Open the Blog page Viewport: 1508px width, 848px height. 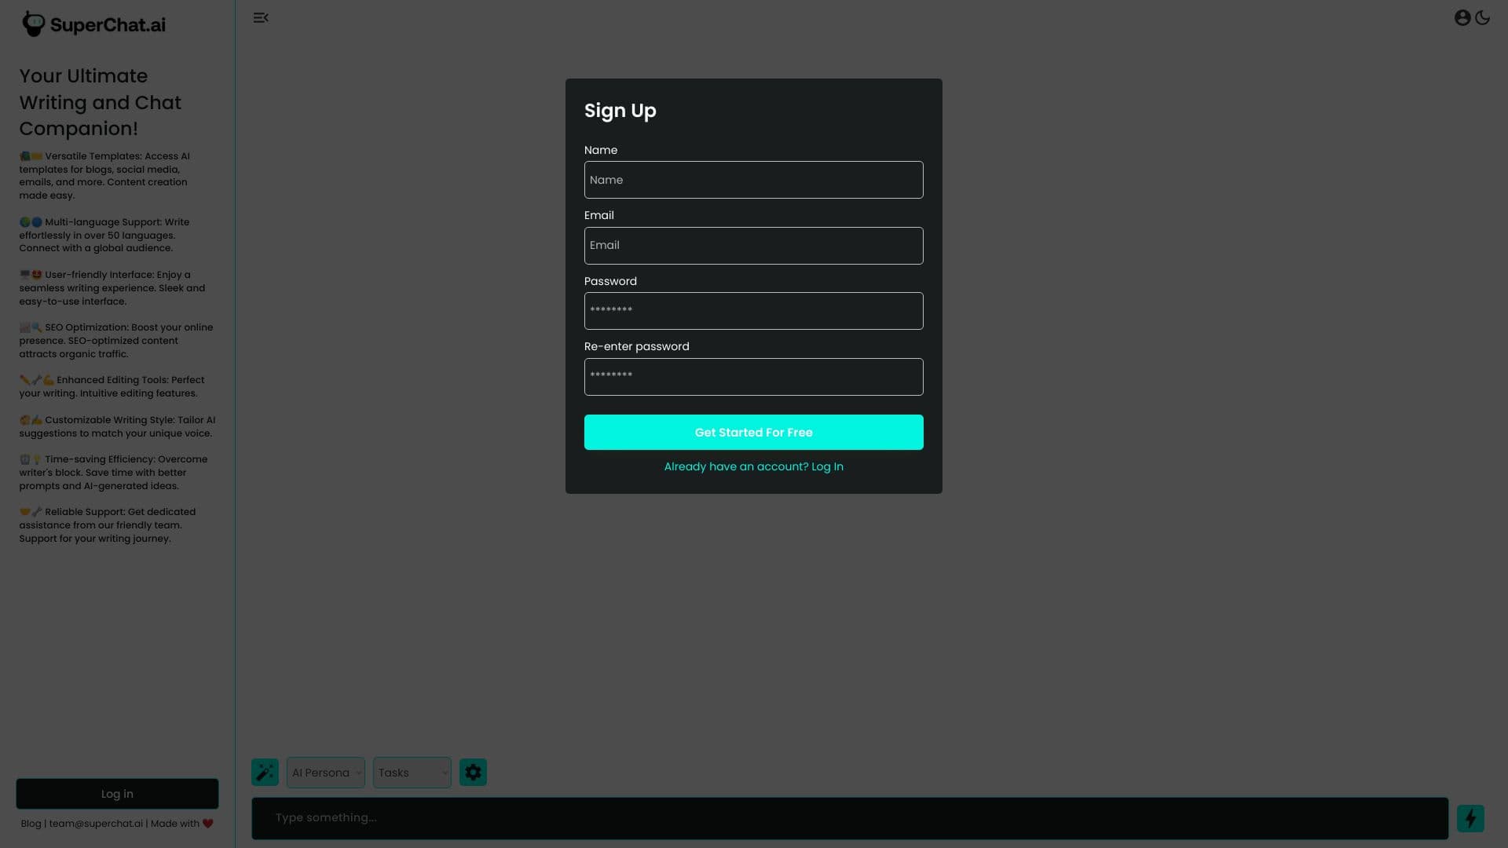click(x=31, y=823)
